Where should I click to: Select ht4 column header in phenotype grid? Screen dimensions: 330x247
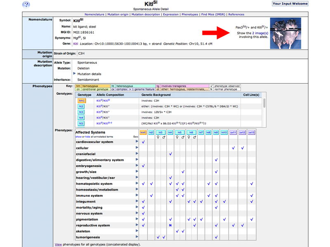click(x=170, y=133)
